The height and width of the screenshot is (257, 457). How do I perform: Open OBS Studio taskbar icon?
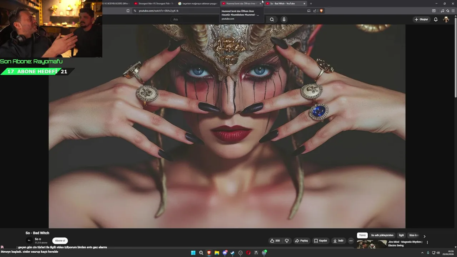[240, 253]
